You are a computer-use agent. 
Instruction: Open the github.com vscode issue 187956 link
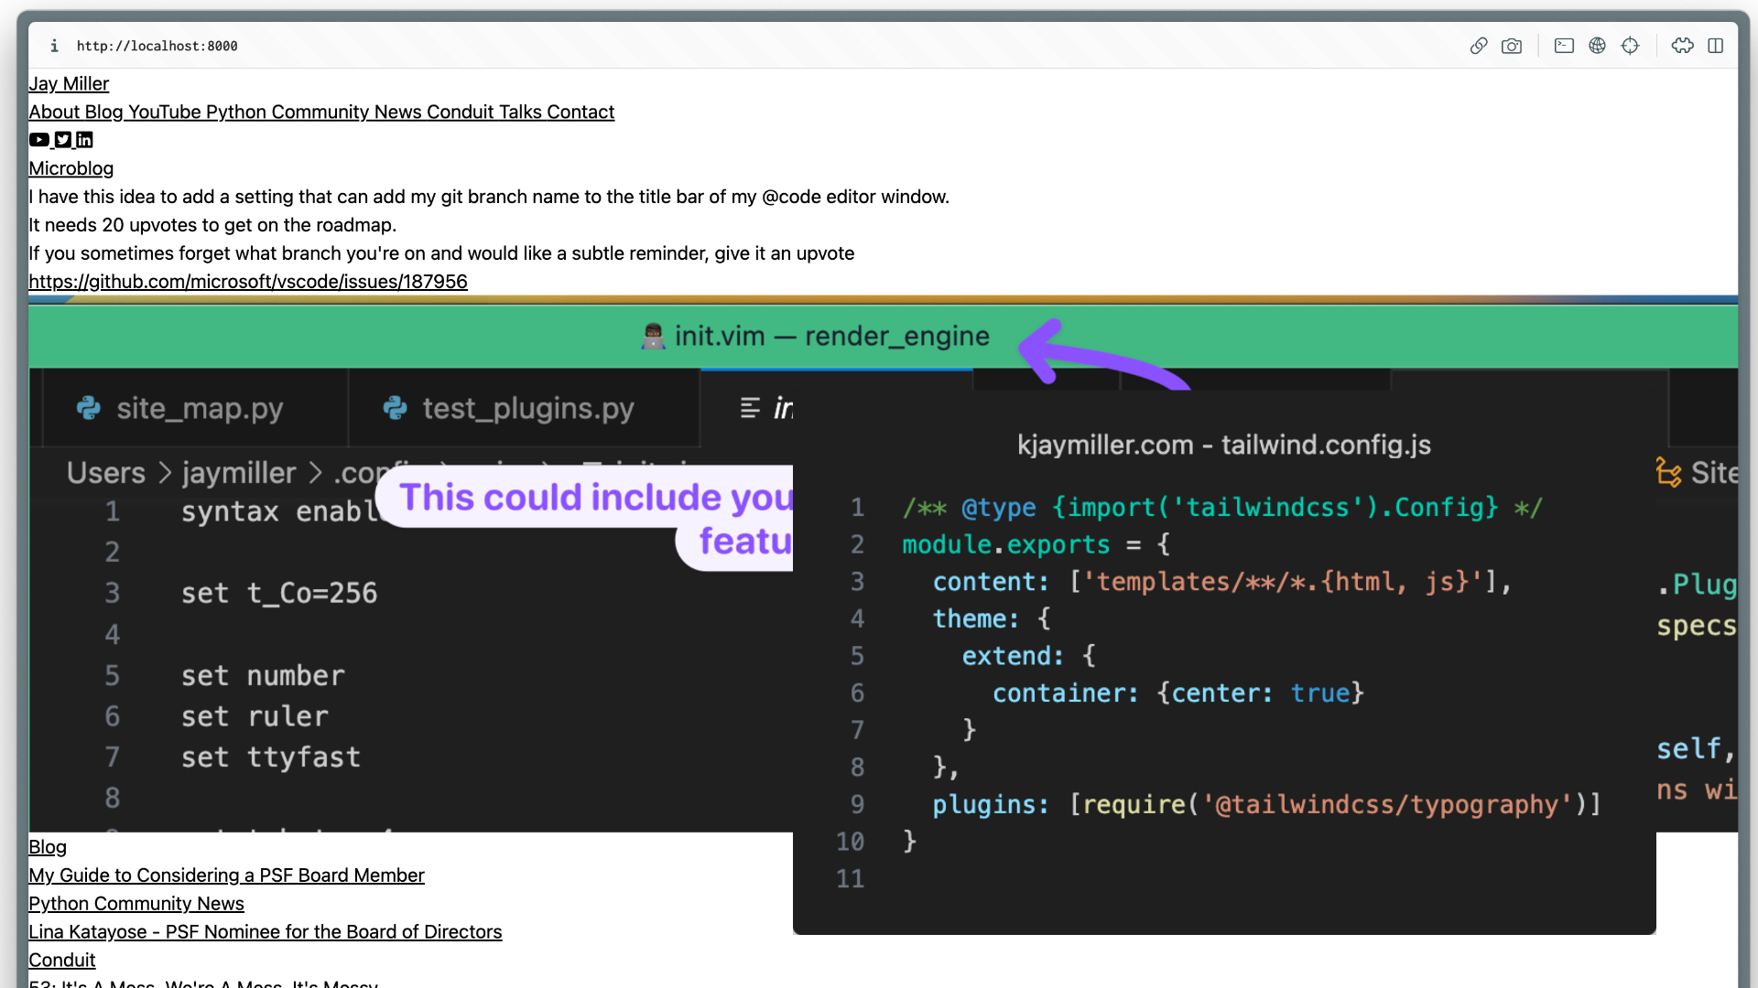click(x=248, y=282)
